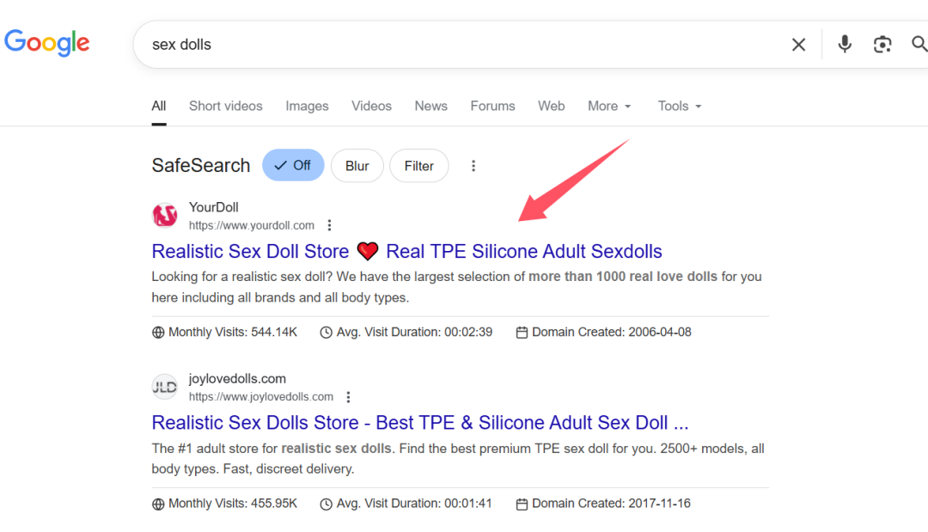Click the joylovedolls JLD favicon

[x=164, y=387]
